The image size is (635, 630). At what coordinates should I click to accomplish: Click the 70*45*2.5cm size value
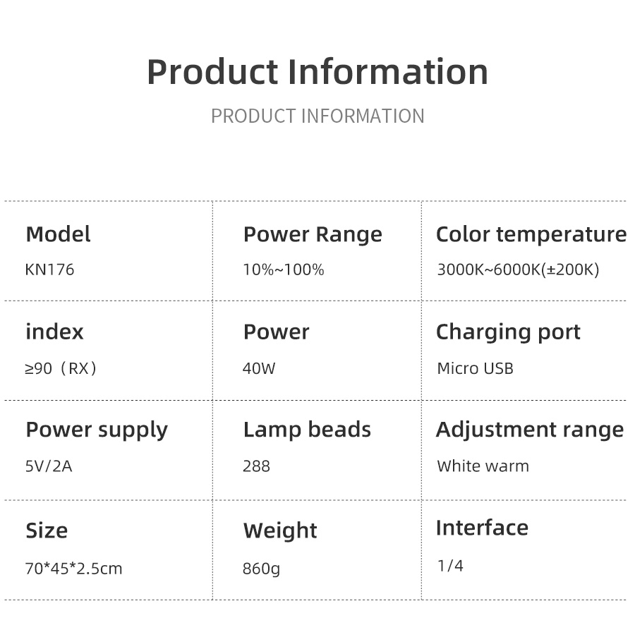pos(73,568)
